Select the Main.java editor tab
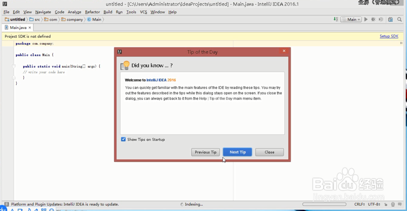This screenshot has height=211, width=407. [18, 28]
